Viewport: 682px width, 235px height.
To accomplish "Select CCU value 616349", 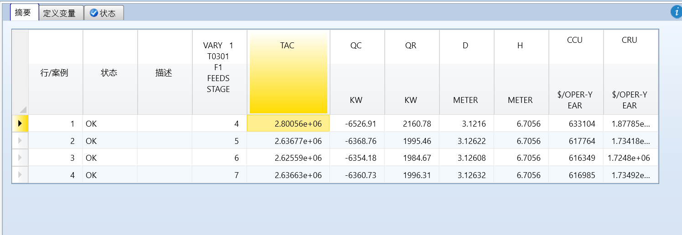I will point(576,158).
